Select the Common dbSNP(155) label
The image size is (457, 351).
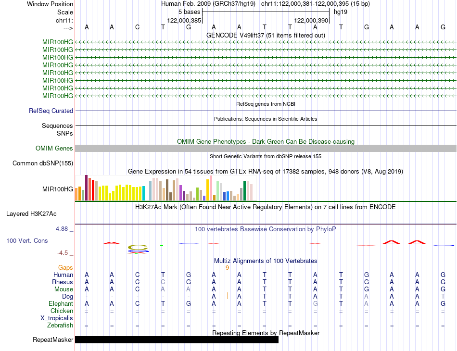42,163
